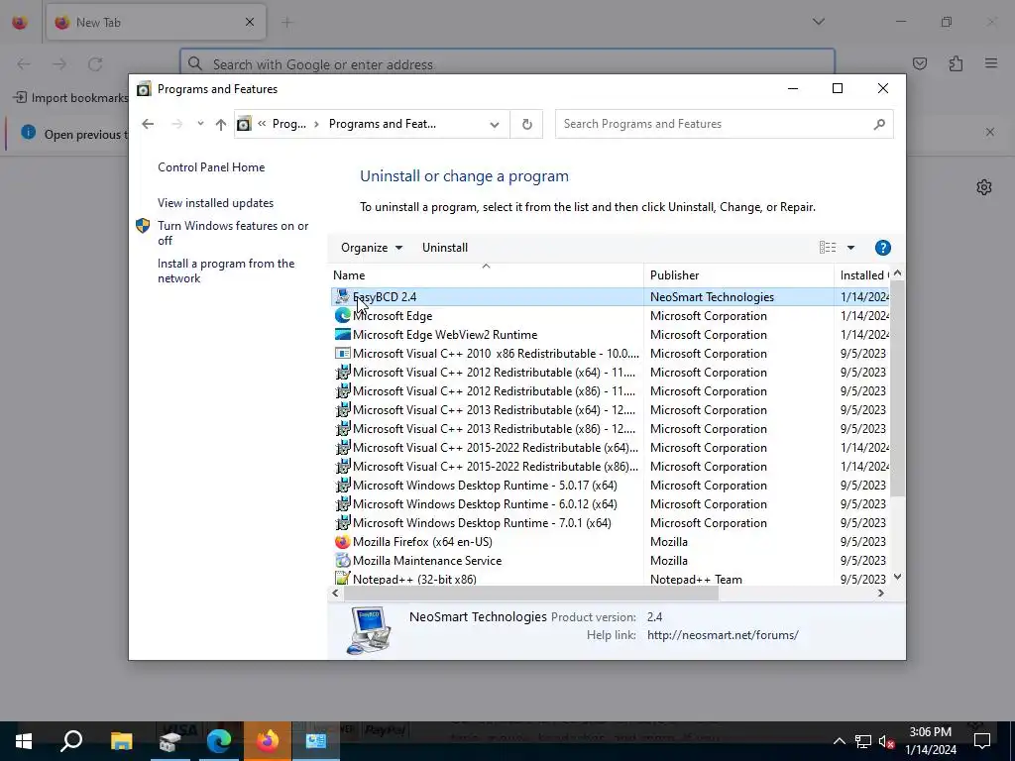Click the chevron after Prog... breadcrumb
The height and width of the screenshot is (761, 1015).
[x=316, y=124]
